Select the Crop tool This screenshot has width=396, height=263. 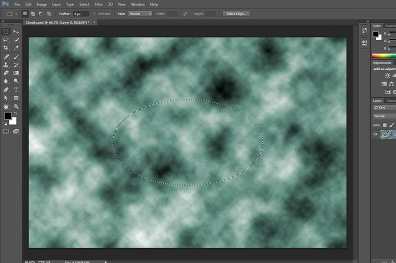(6, 48)
